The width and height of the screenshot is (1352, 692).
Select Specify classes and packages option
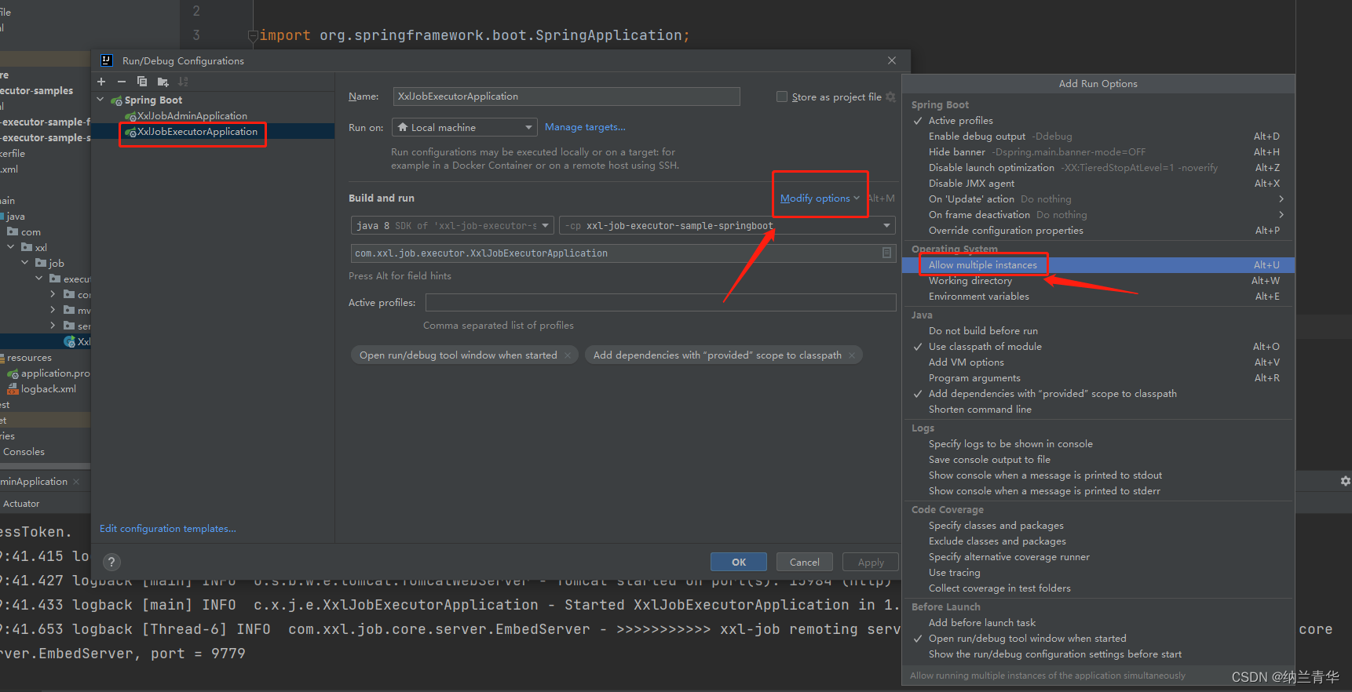(1098, 526)
